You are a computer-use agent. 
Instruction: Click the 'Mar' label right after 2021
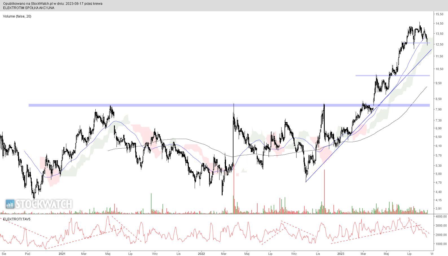tap(84, 253)
